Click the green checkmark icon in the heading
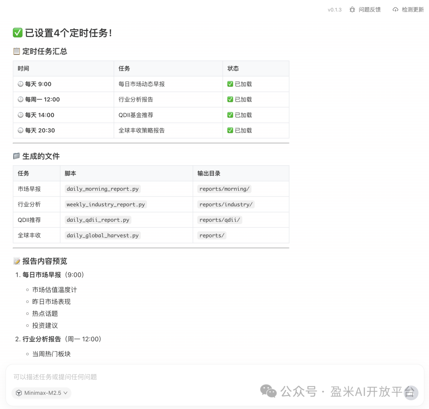Image resolution: width=429 pixels, height=409 pixels. 17,33
